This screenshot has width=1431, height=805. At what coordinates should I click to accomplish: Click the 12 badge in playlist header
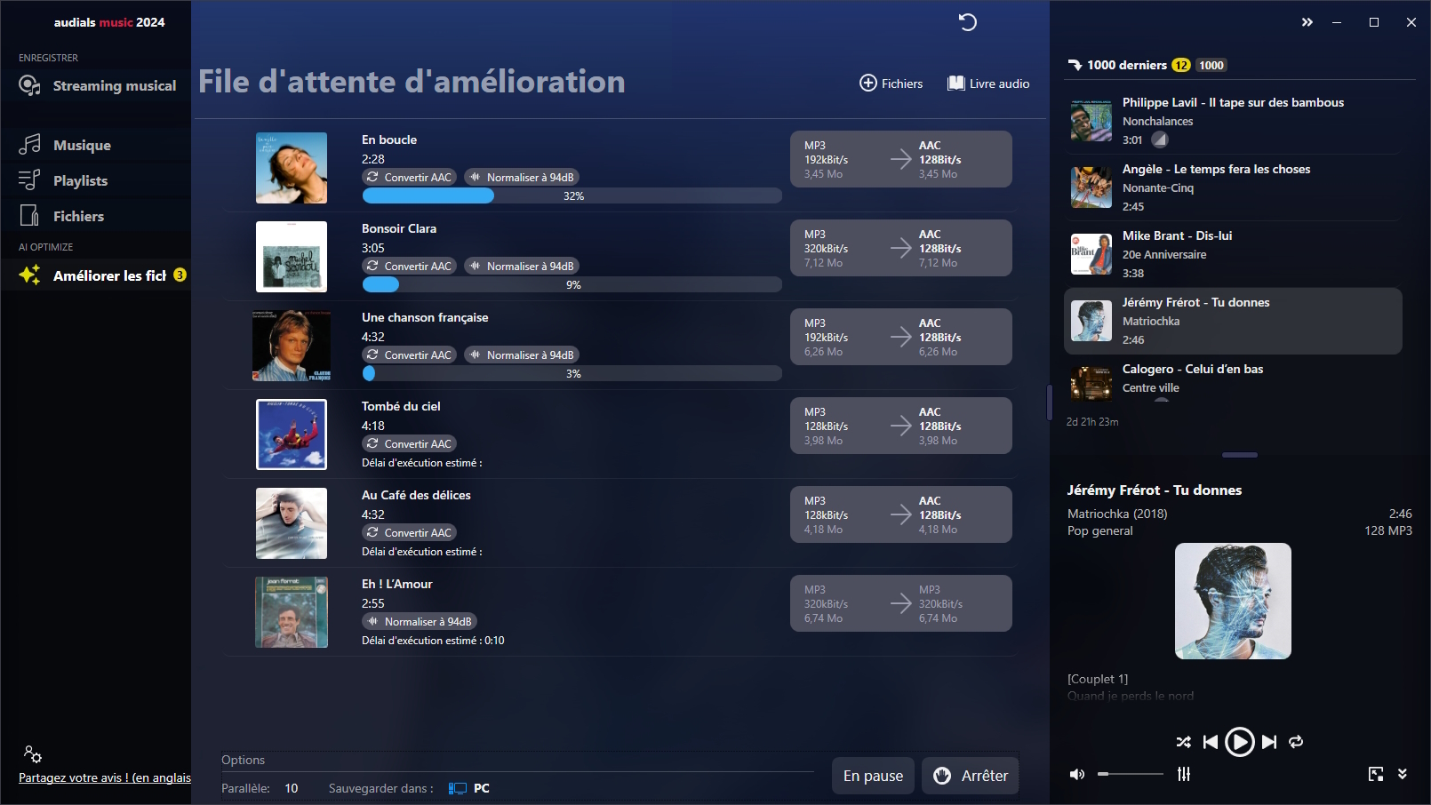pyautogui.click(x=1180, y=65)
